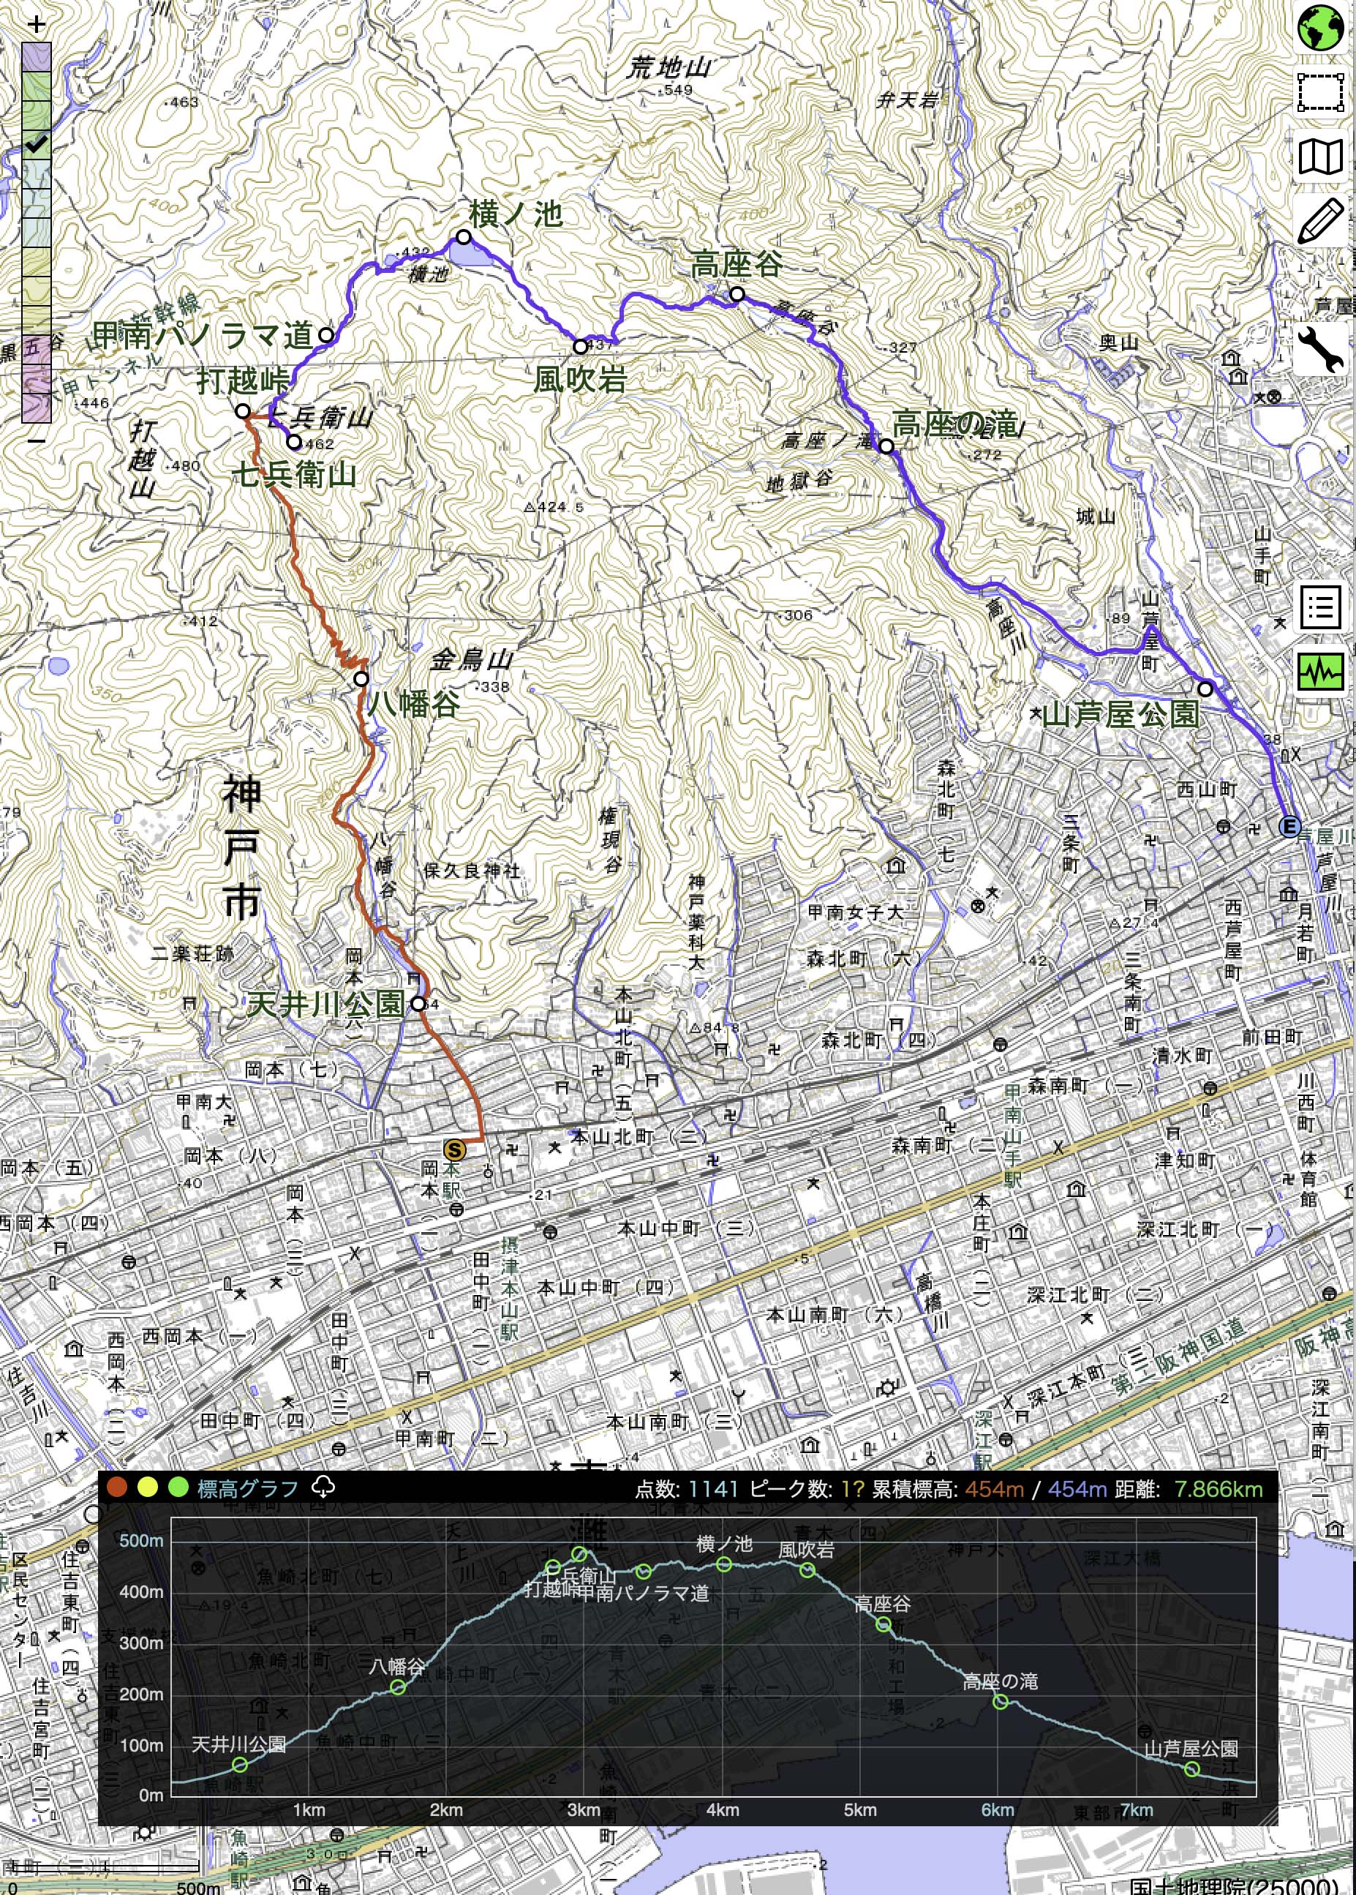Select the E end marker near 芦屋川
This screenshot has width=1356, height=1895.
pos(1290,827)
